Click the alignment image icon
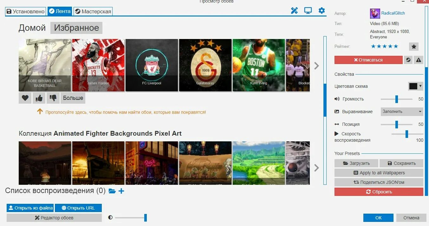The height and width of the screenshot is (226, 429). pos(337,112)
